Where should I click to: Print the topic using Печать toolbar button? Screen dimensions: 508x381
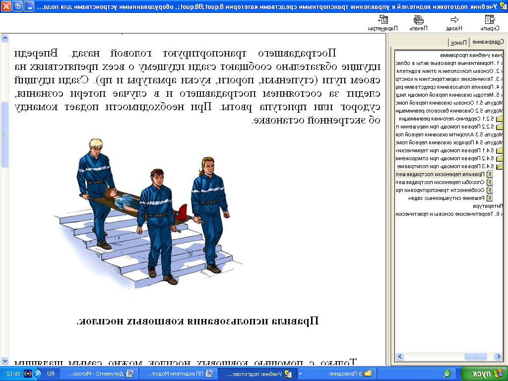point(419,23)
